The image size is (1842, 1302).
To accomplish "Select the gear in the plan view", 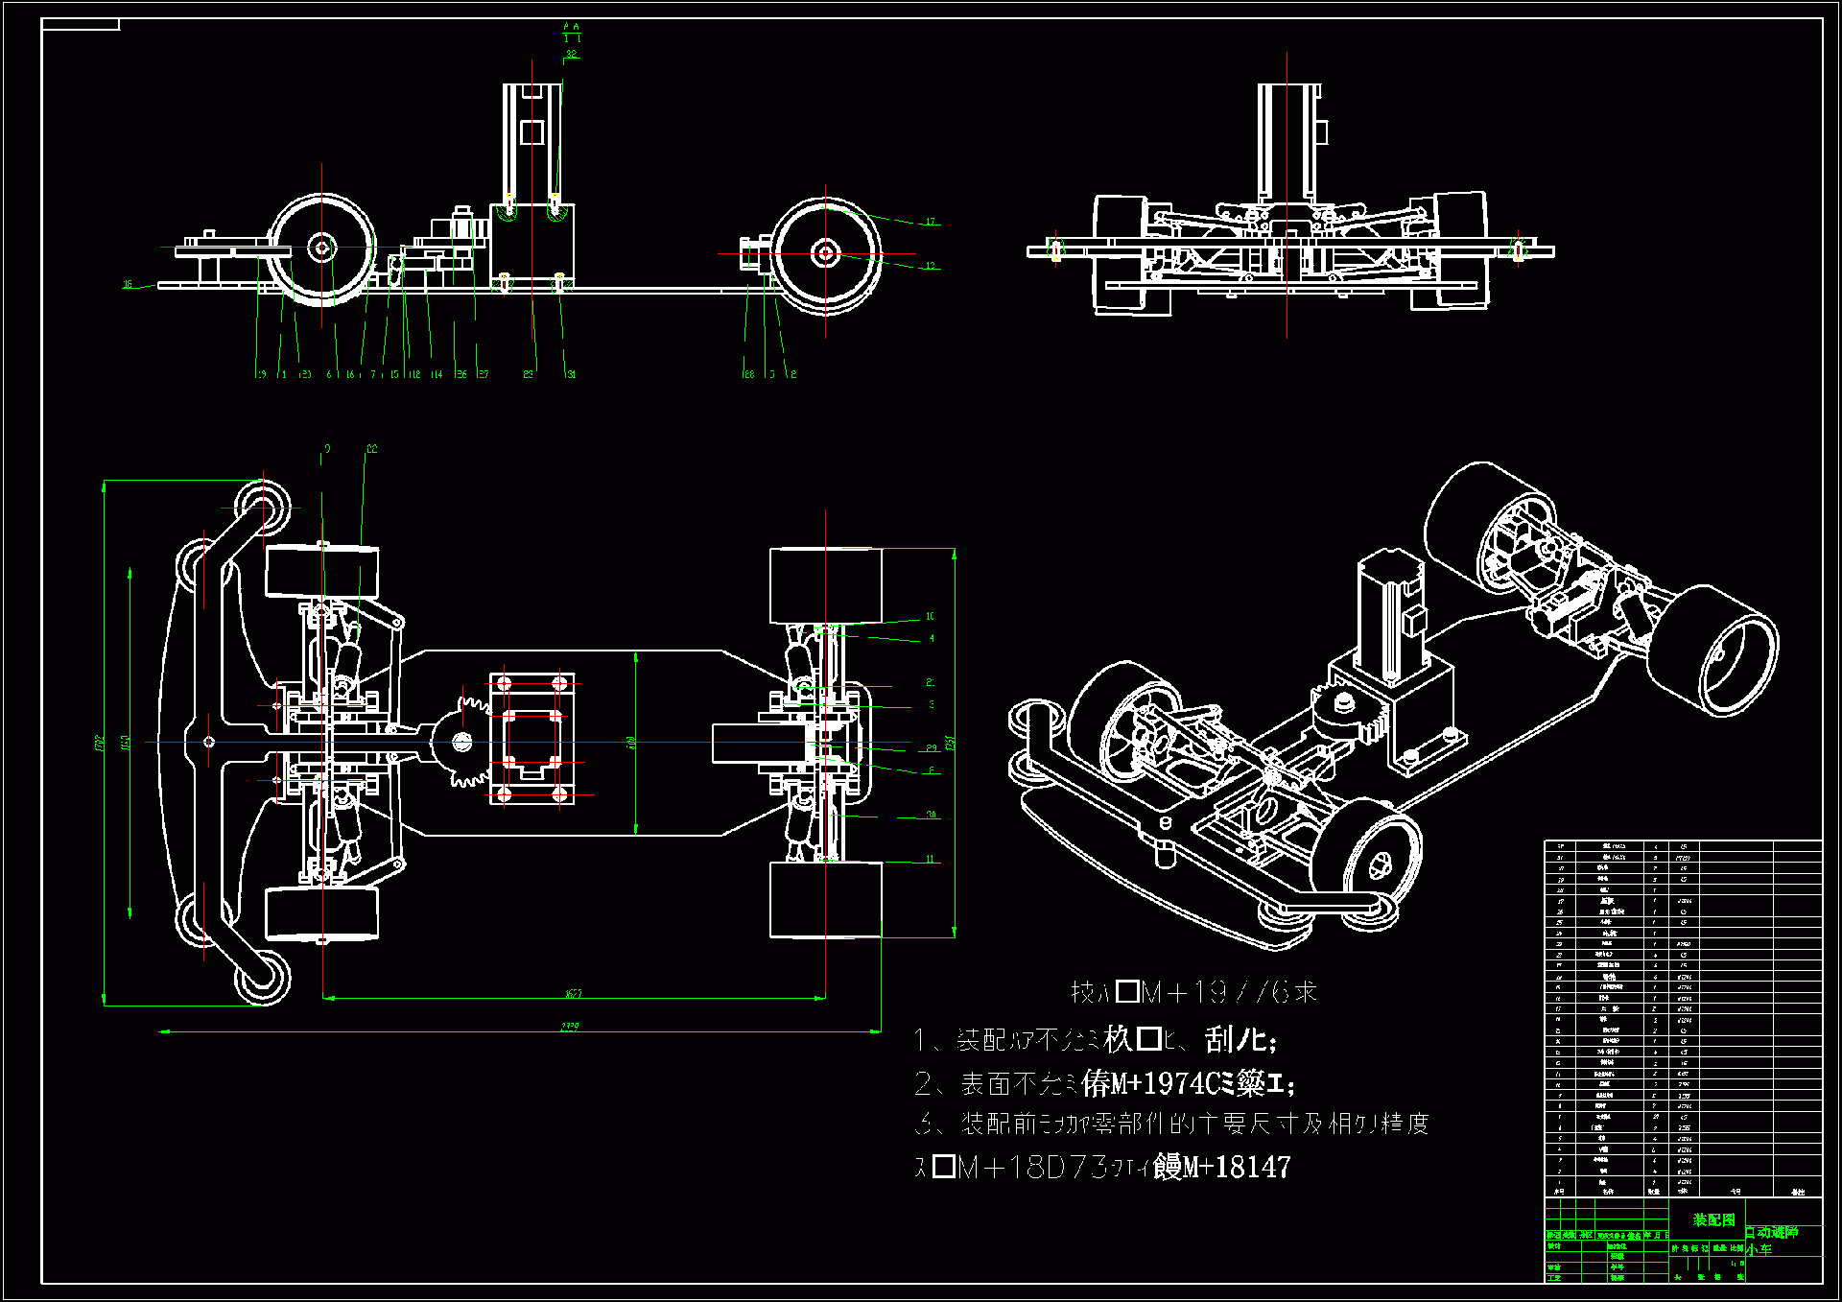I will coord(462,741).
